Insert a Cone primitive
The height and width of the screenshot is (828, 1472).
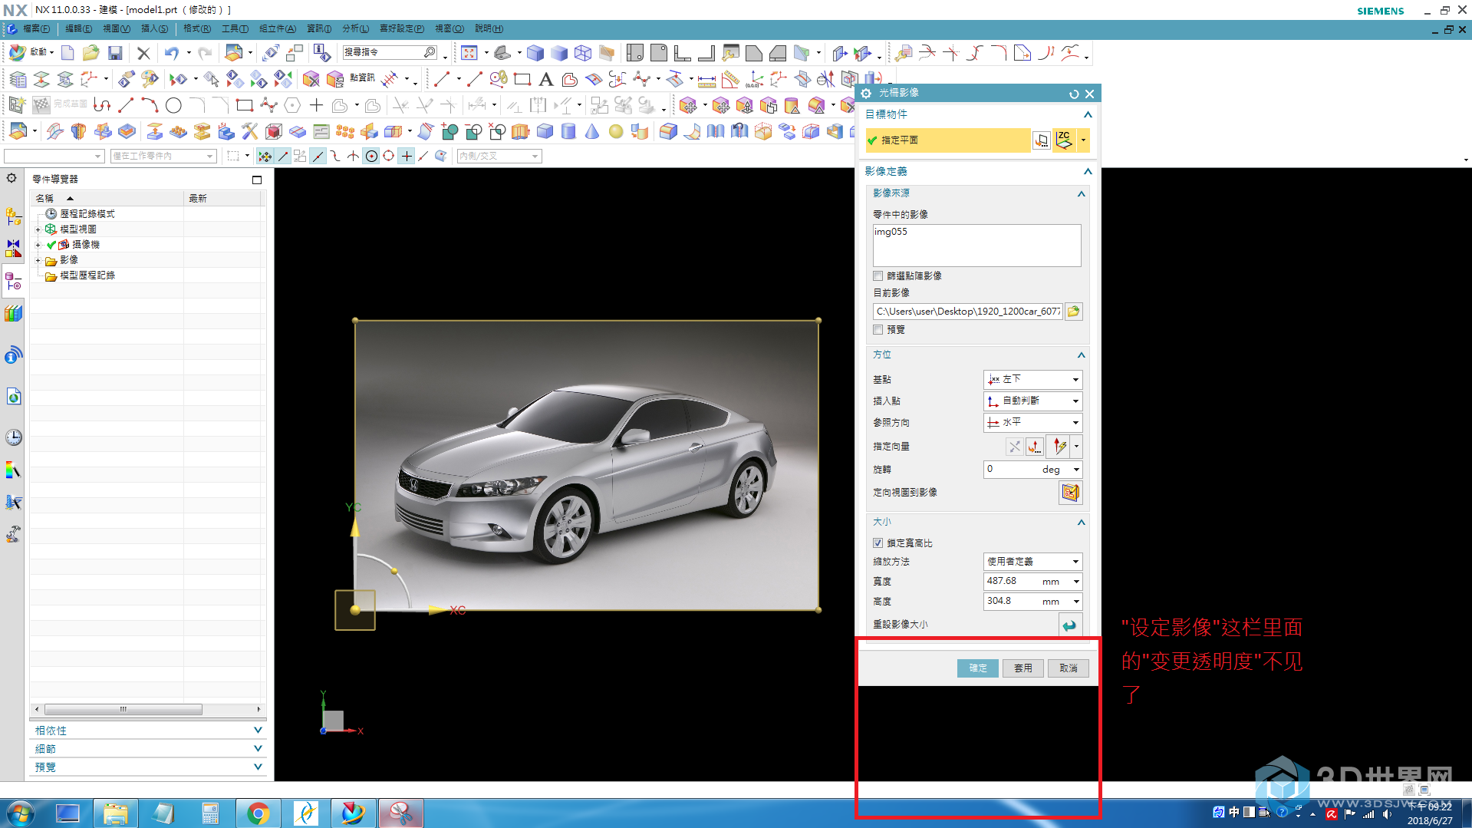[591, 131]
